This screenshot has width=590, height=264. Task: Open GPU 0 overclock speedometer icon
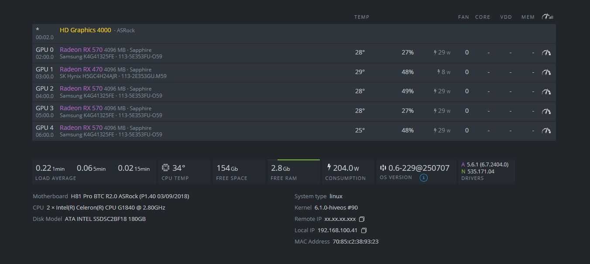coord(546,53)
